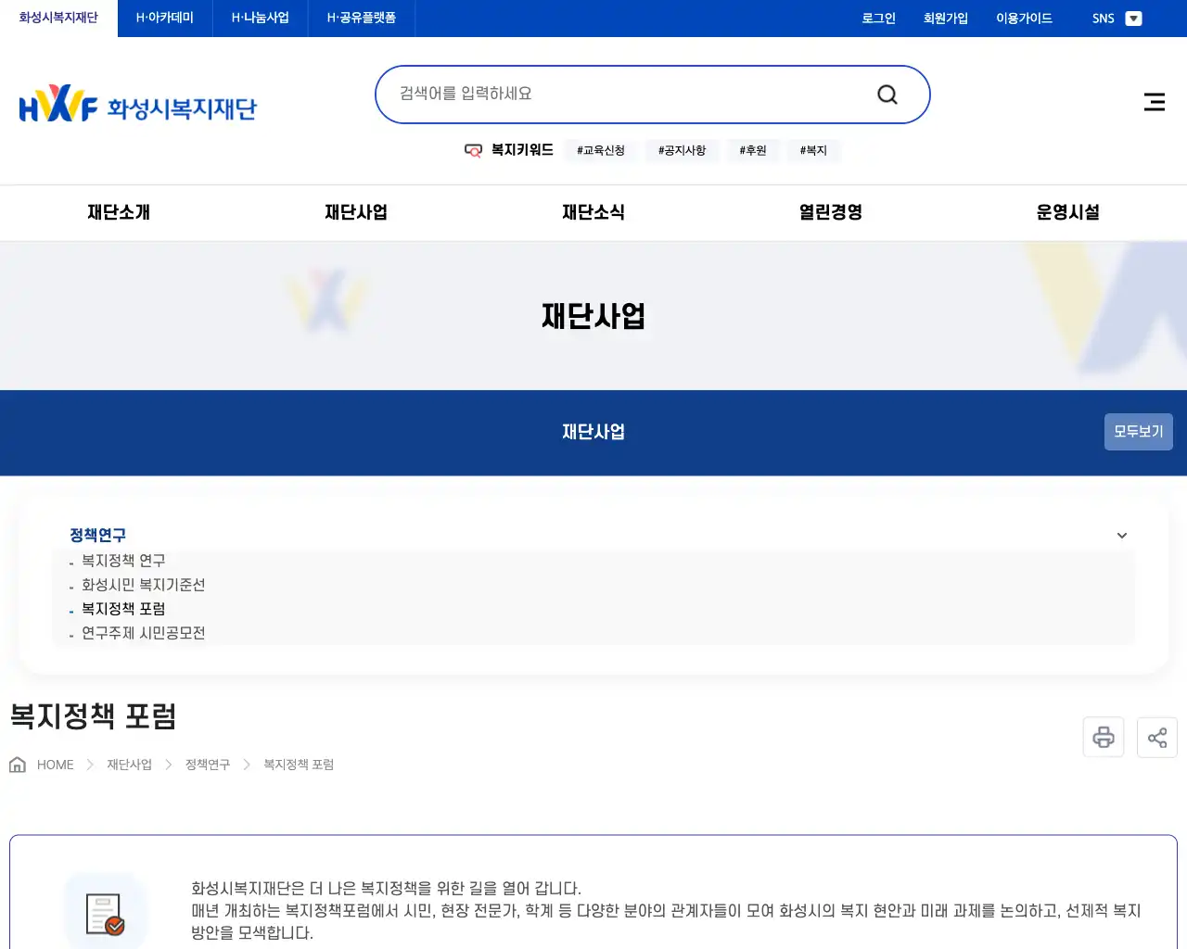Open 연구주제 시민공모전 page

(142, 633)
